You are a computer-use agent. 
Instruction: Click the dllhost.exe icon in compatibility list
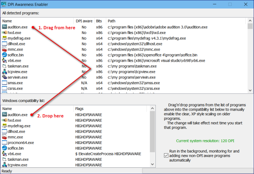[4, 131]
